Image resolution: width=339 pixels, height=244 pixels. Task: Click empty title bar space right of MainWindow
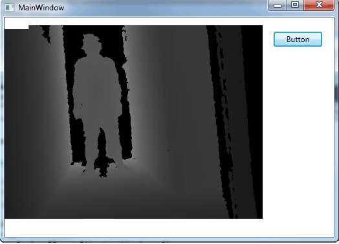(x=164, y=8)
